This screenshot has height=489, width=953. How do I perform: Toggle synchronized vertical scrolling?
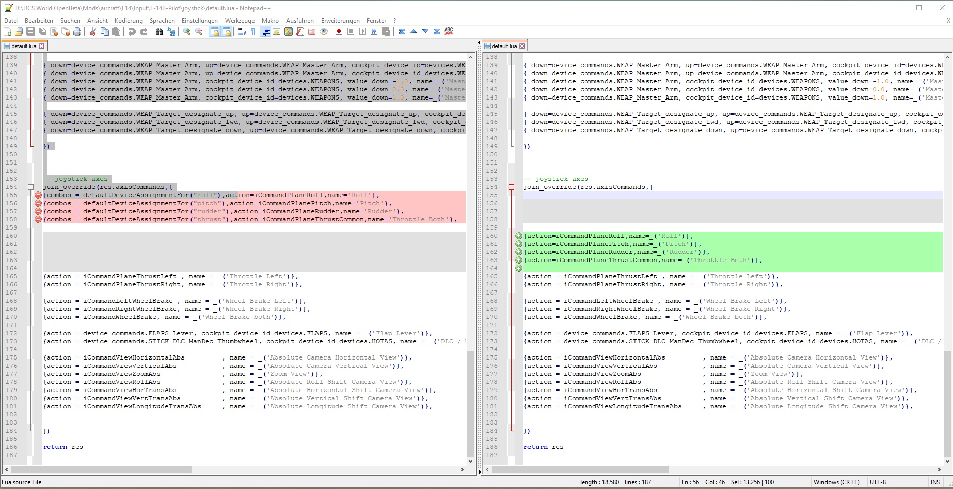pos(214,31)
